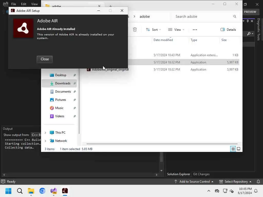This screenshot has height=197, width=263.
Task: Open Videos in the navigation pane
Action: pos(59,116)
